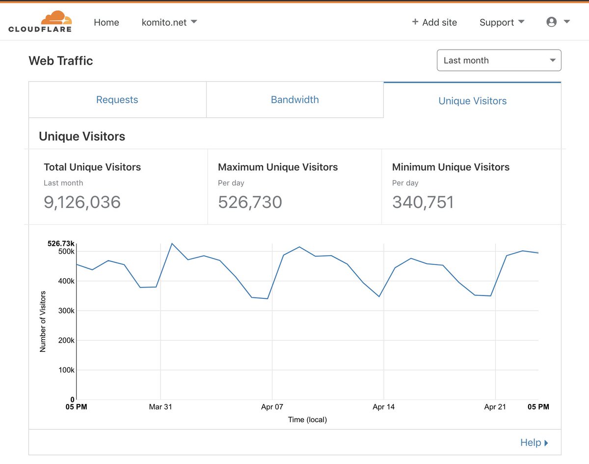
Task: Click the 300k y-axis label
Action: [x=66, y=311]
